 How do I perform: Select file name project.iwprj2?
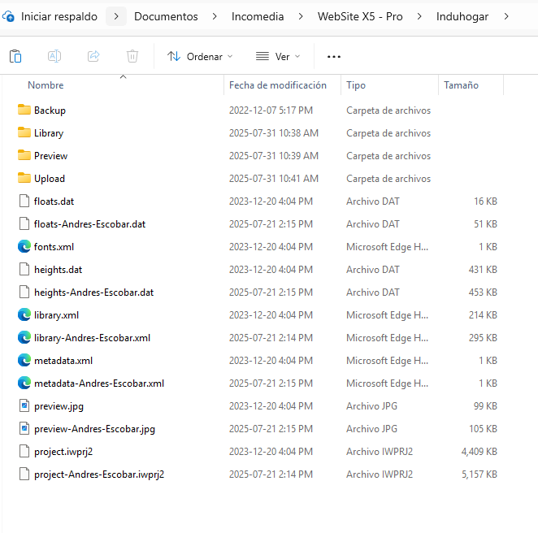click(63, 452)
